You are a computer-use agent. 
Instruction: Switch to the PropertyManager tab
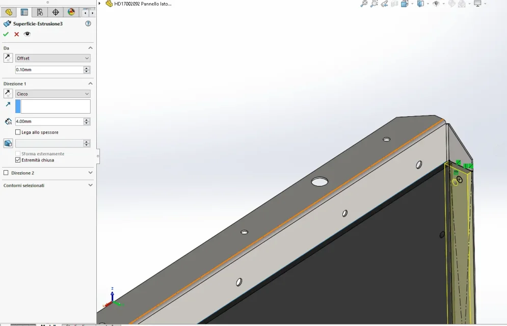point(24,12)
